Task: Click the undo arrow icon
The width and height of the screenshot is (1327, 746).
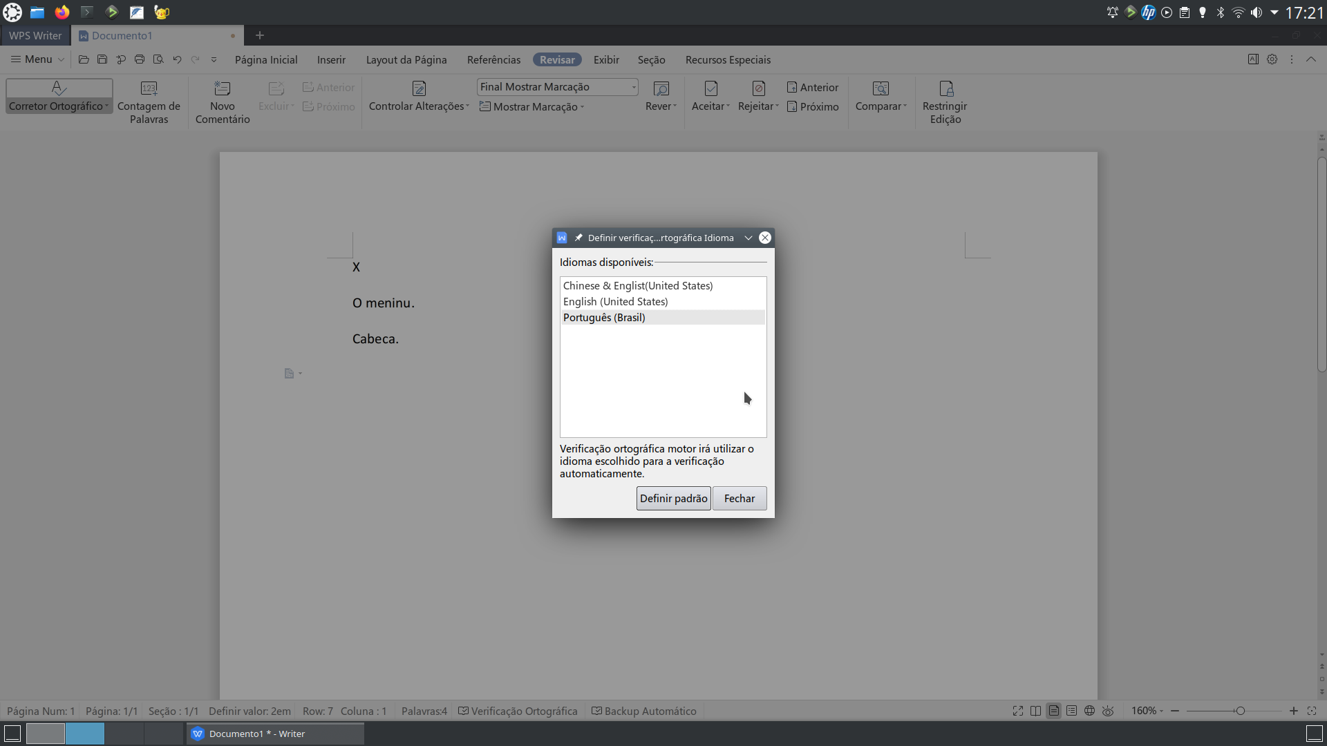Action: coord(177,59)
